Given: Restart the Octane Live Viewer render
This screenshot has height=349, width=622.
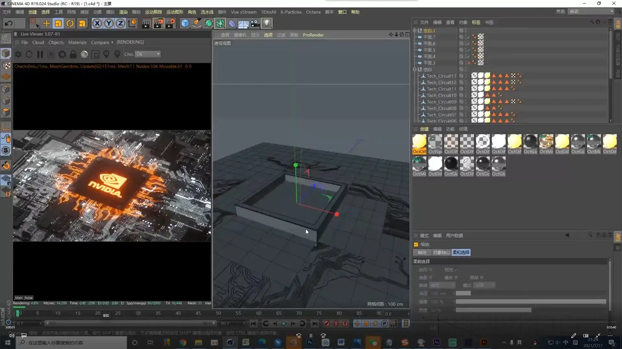Looking at the screenshot, I should click(29, 54).
